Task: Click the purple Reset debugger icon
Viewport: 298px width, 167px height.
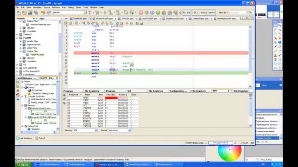Action: tap(152, 13)
